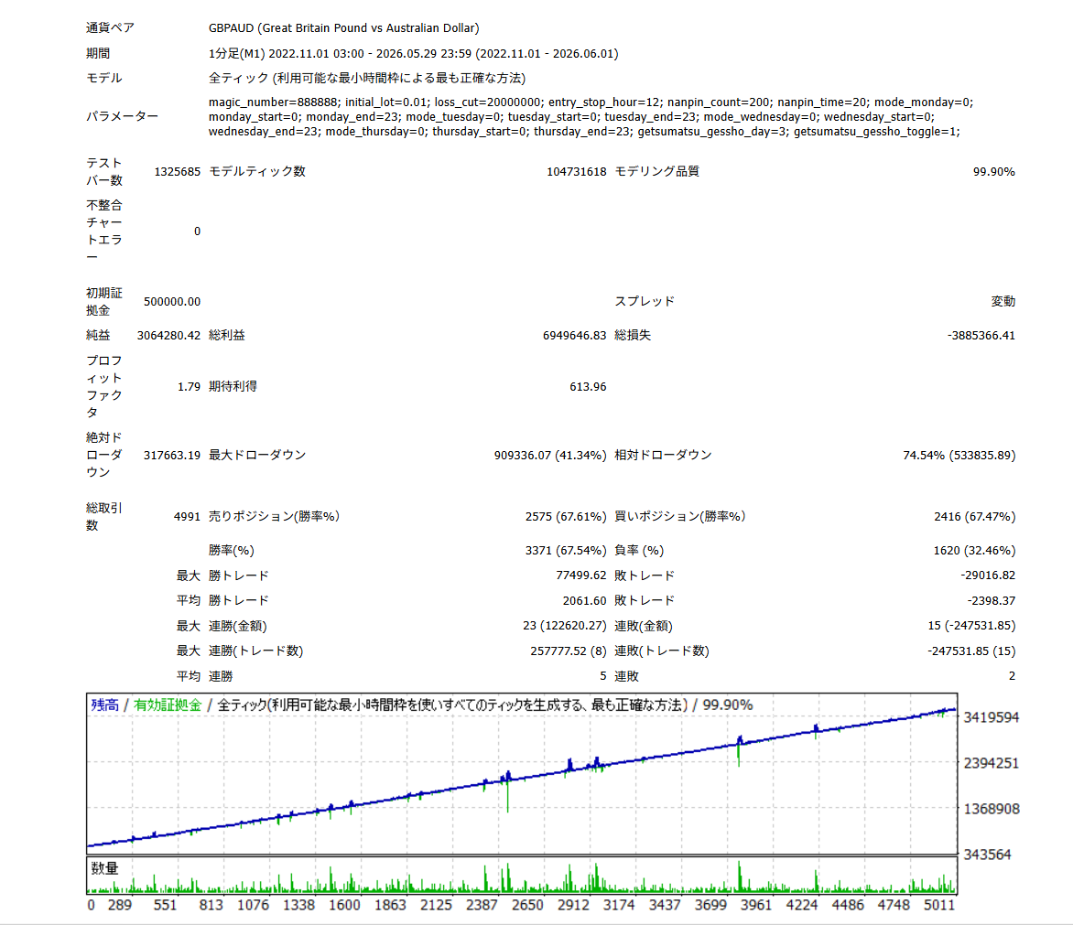Viewport: 1073px width, 925px height.
Task: Click the short positions value 2575 (67.61%)
Action: tap(565, 517)
